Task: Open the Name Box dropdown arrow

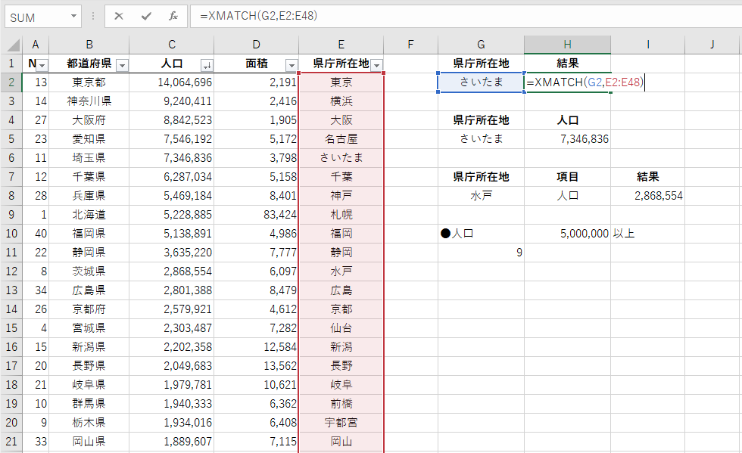Action: 72,17
